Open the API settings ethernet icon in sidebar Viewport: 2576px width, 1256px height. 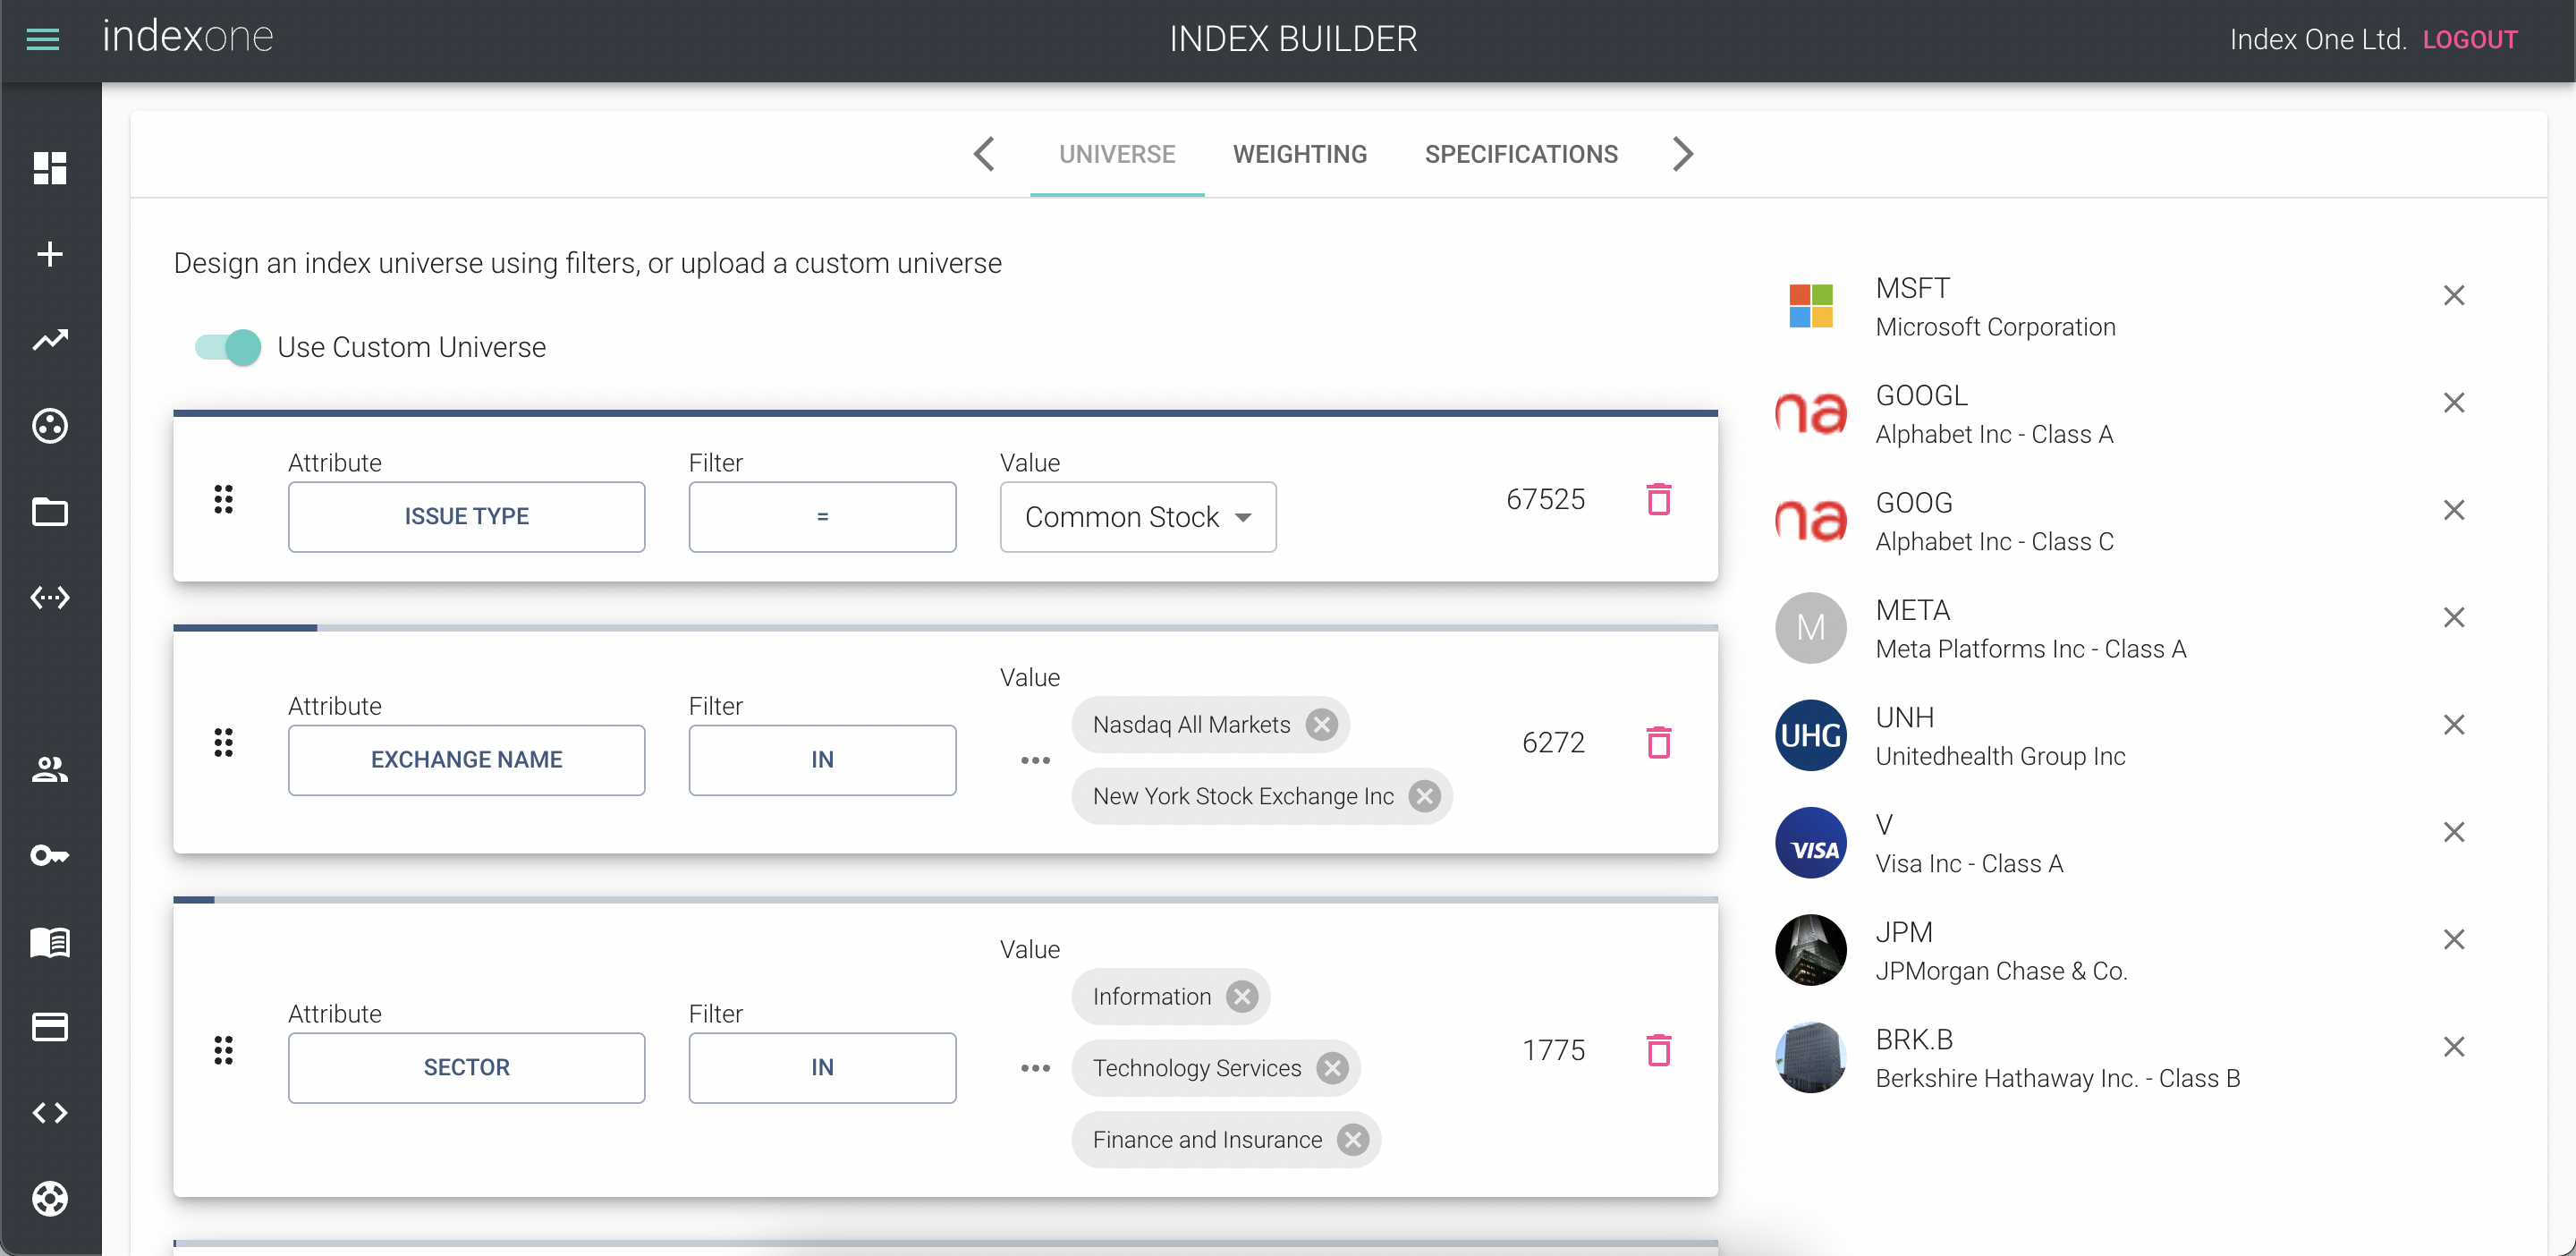[50, 598]
